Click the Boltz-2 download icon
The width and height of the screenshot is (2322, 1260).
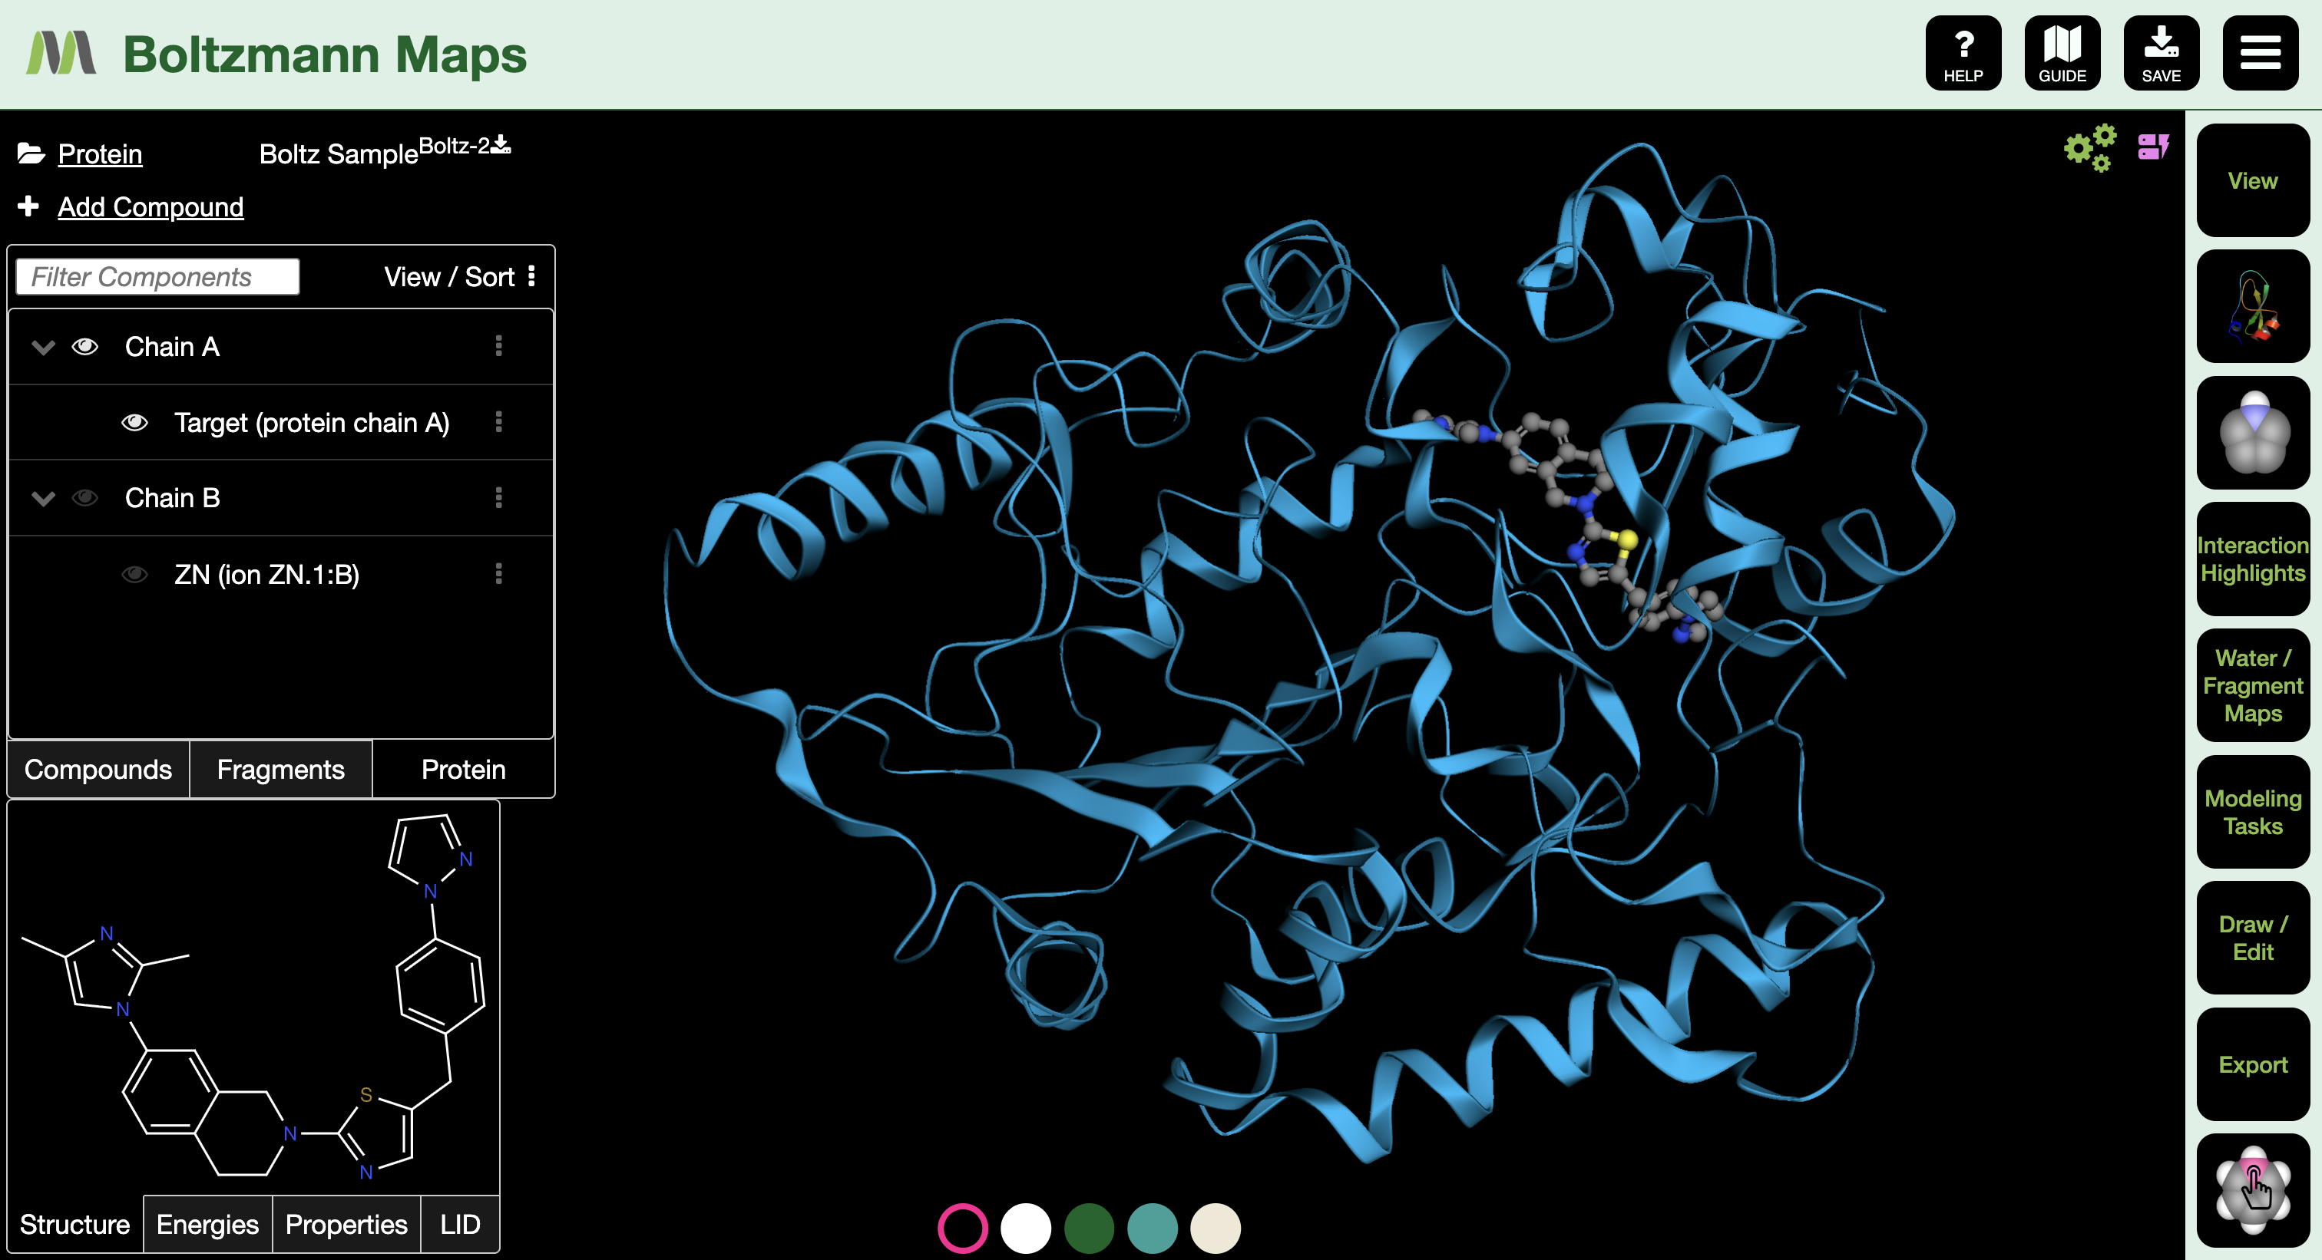[501, 144]
